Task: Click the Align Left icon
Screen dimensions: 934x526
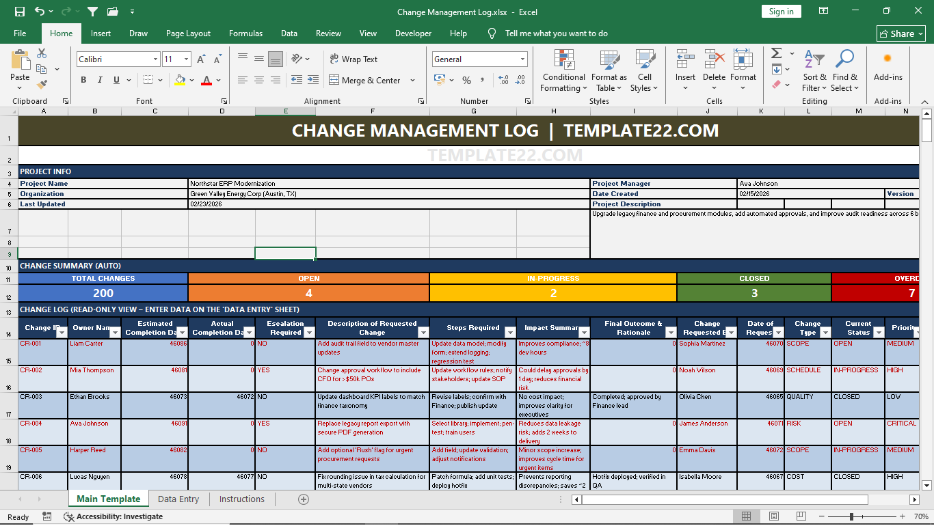Action: pyautogui.click(x=243, y=80)
